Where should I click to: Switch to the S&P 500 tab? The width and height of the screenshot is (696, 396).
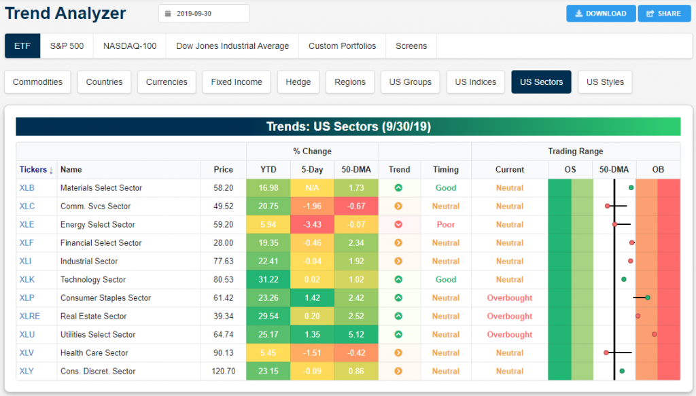pos(67,46)
